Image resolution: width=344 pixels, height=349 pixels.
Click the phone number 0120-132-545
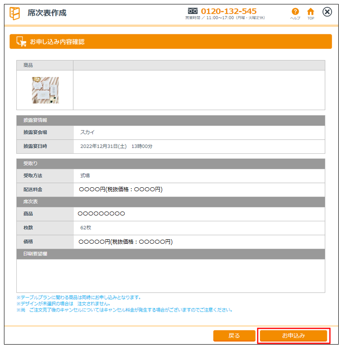coord(229,11)
